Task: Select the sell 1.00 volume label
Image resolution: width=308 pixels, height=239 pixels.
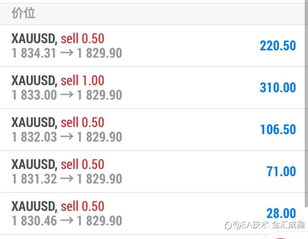Action: click(82, 81)
